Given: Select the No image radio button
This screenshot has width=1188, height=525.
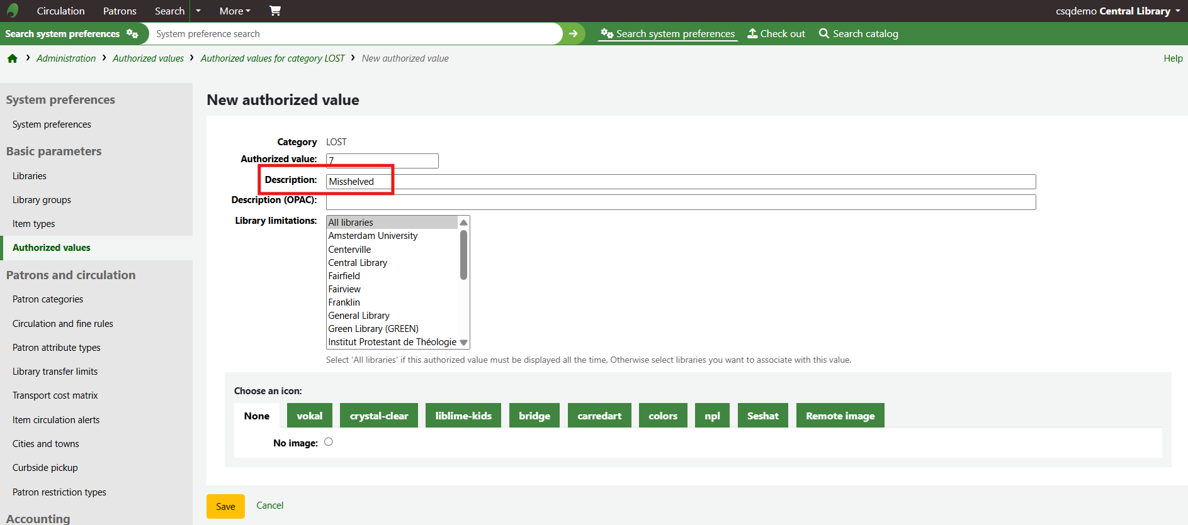Looking at the screenshot, I should [x=329, y=442].
